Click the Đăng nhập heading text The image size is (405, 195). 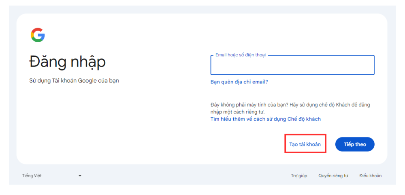click(x=67, y=62)
